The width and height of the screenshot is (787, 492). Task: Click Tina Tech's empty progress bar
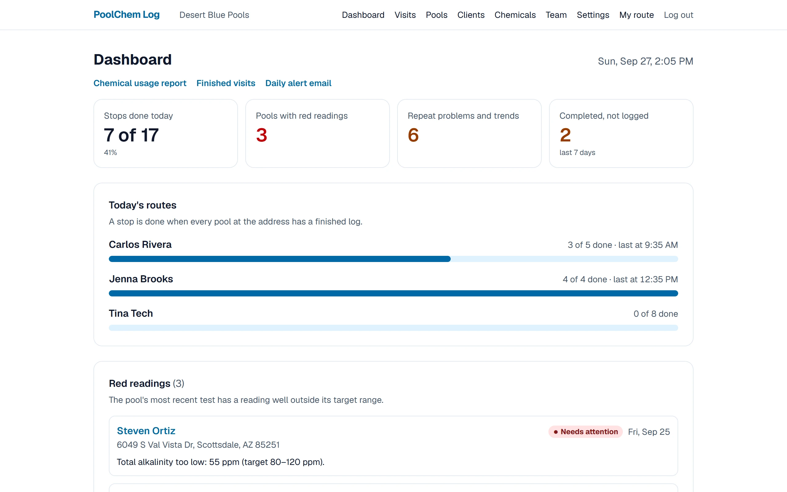tap(393, 328)
